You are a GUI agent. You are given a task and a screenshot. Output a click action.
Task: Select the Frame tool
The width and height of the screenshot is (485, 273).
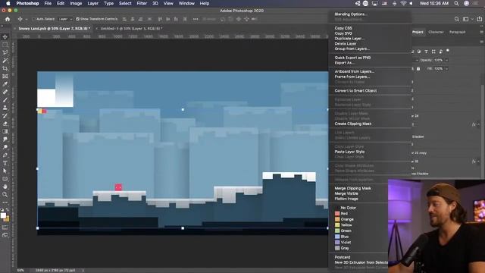pyautogui.click(x=5, y=76)
